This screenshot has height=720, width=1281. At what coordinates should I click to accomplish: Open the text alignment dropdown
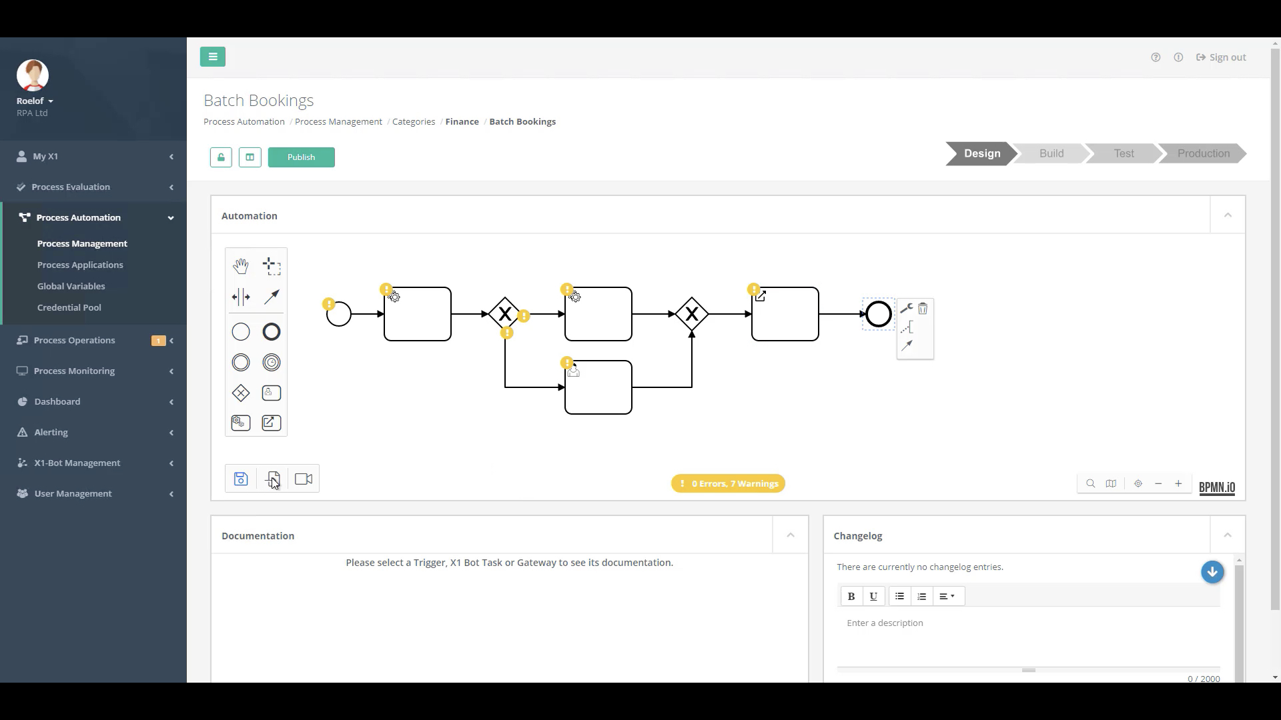pyautogui.click(x=947, y=596)
